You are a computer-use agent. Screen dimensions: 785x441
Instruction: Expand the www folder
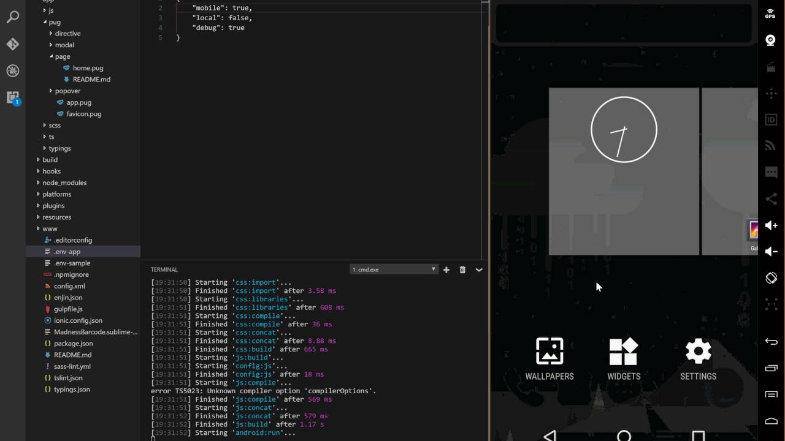[50, 228]
